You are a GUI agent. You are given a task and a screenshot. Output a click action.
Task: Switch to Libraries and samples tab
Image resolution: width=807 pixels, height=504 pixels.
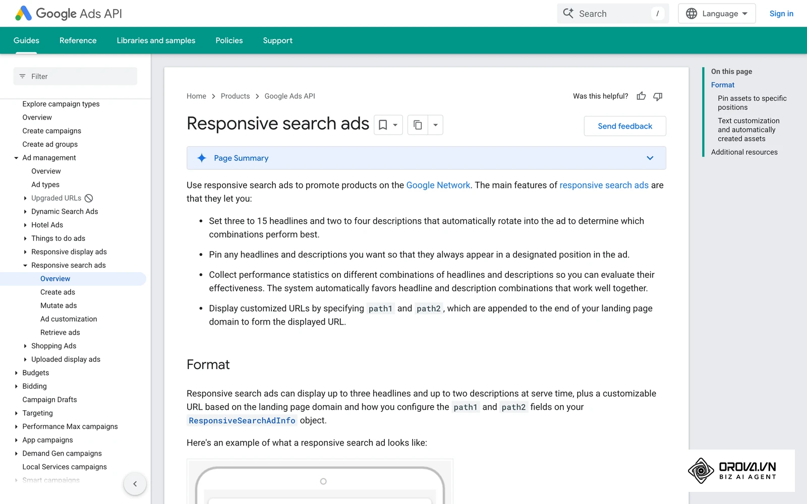156,40
